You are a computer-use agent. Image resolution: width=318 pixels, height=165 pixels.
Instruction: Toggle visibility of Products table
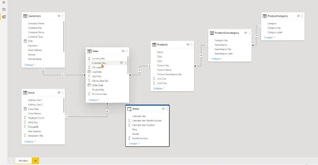pyautogui.click(x=188, y=45)
